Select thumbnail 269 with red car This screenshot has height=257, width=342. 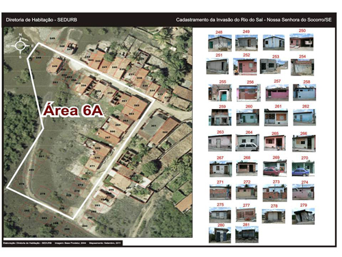click(275, 168)
